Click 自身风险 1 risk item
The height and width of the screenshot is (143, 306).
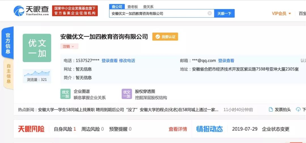(x=65, y=129)
